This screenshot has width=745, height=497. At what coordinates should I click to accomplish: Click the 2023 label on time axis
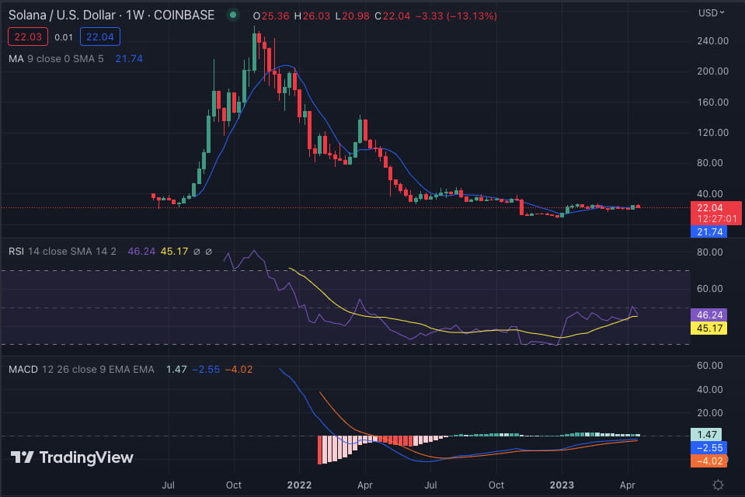coord(562,485)
